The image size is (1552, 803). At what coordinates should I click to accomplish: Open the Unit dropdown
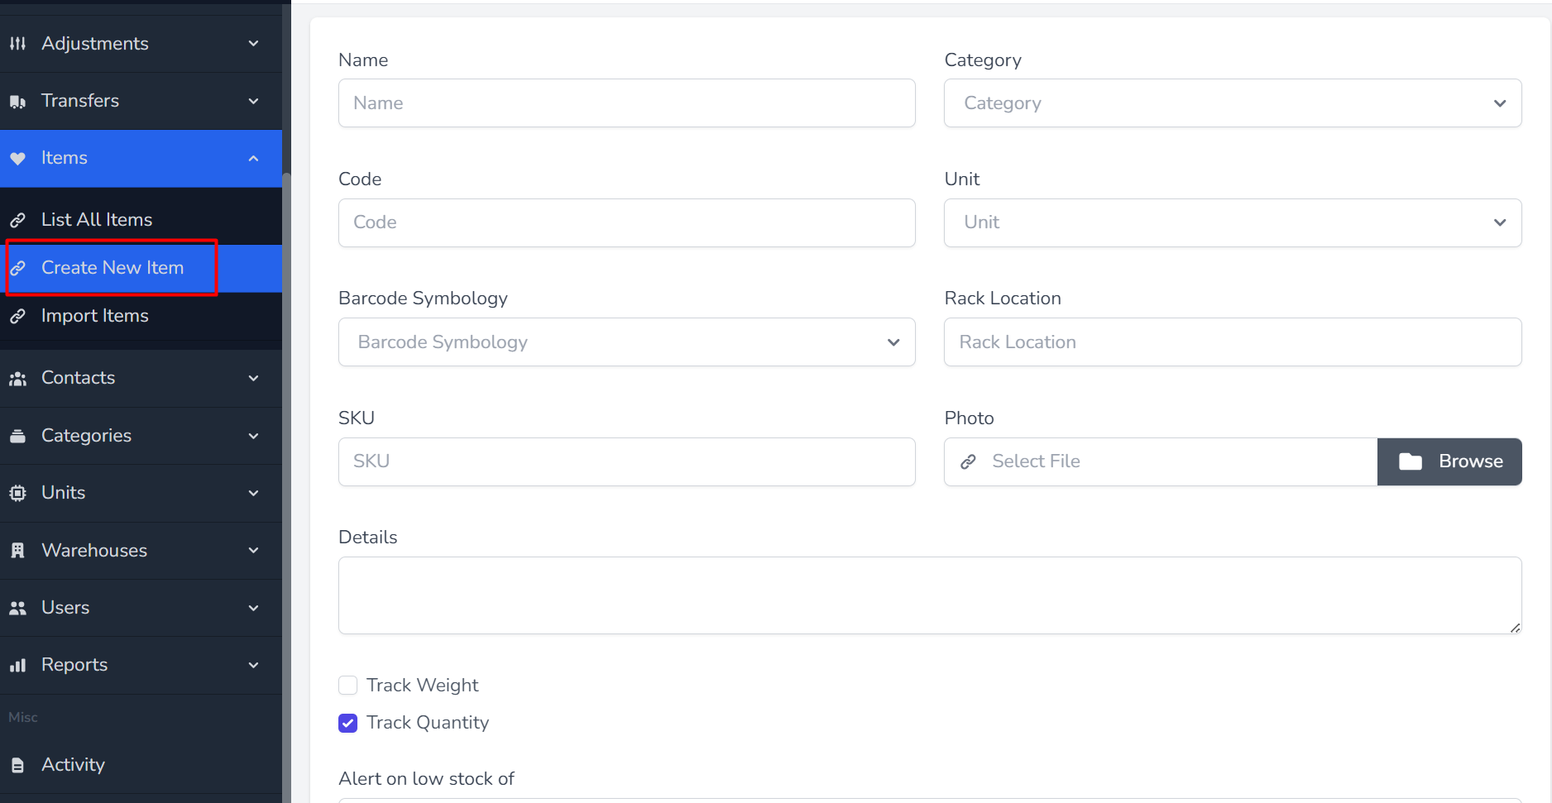coord(1232,222)
